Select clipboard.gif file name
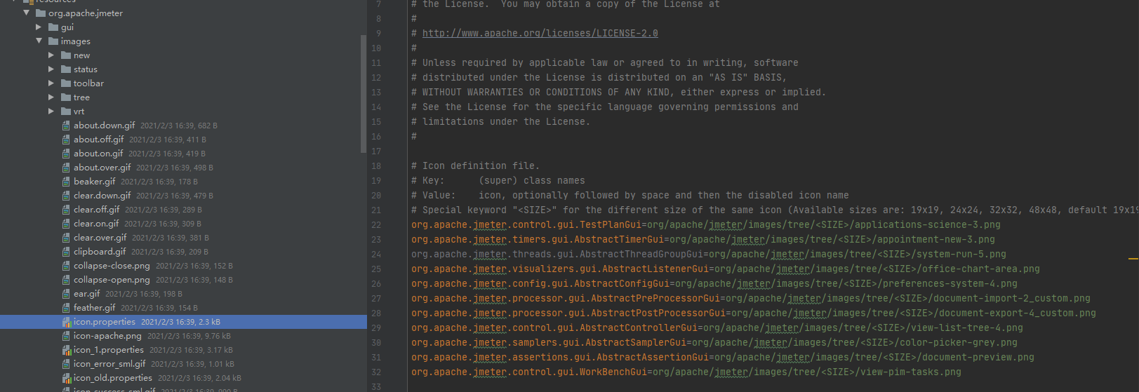The height and width of the screenshot is (392, 1139). point(100,252)
